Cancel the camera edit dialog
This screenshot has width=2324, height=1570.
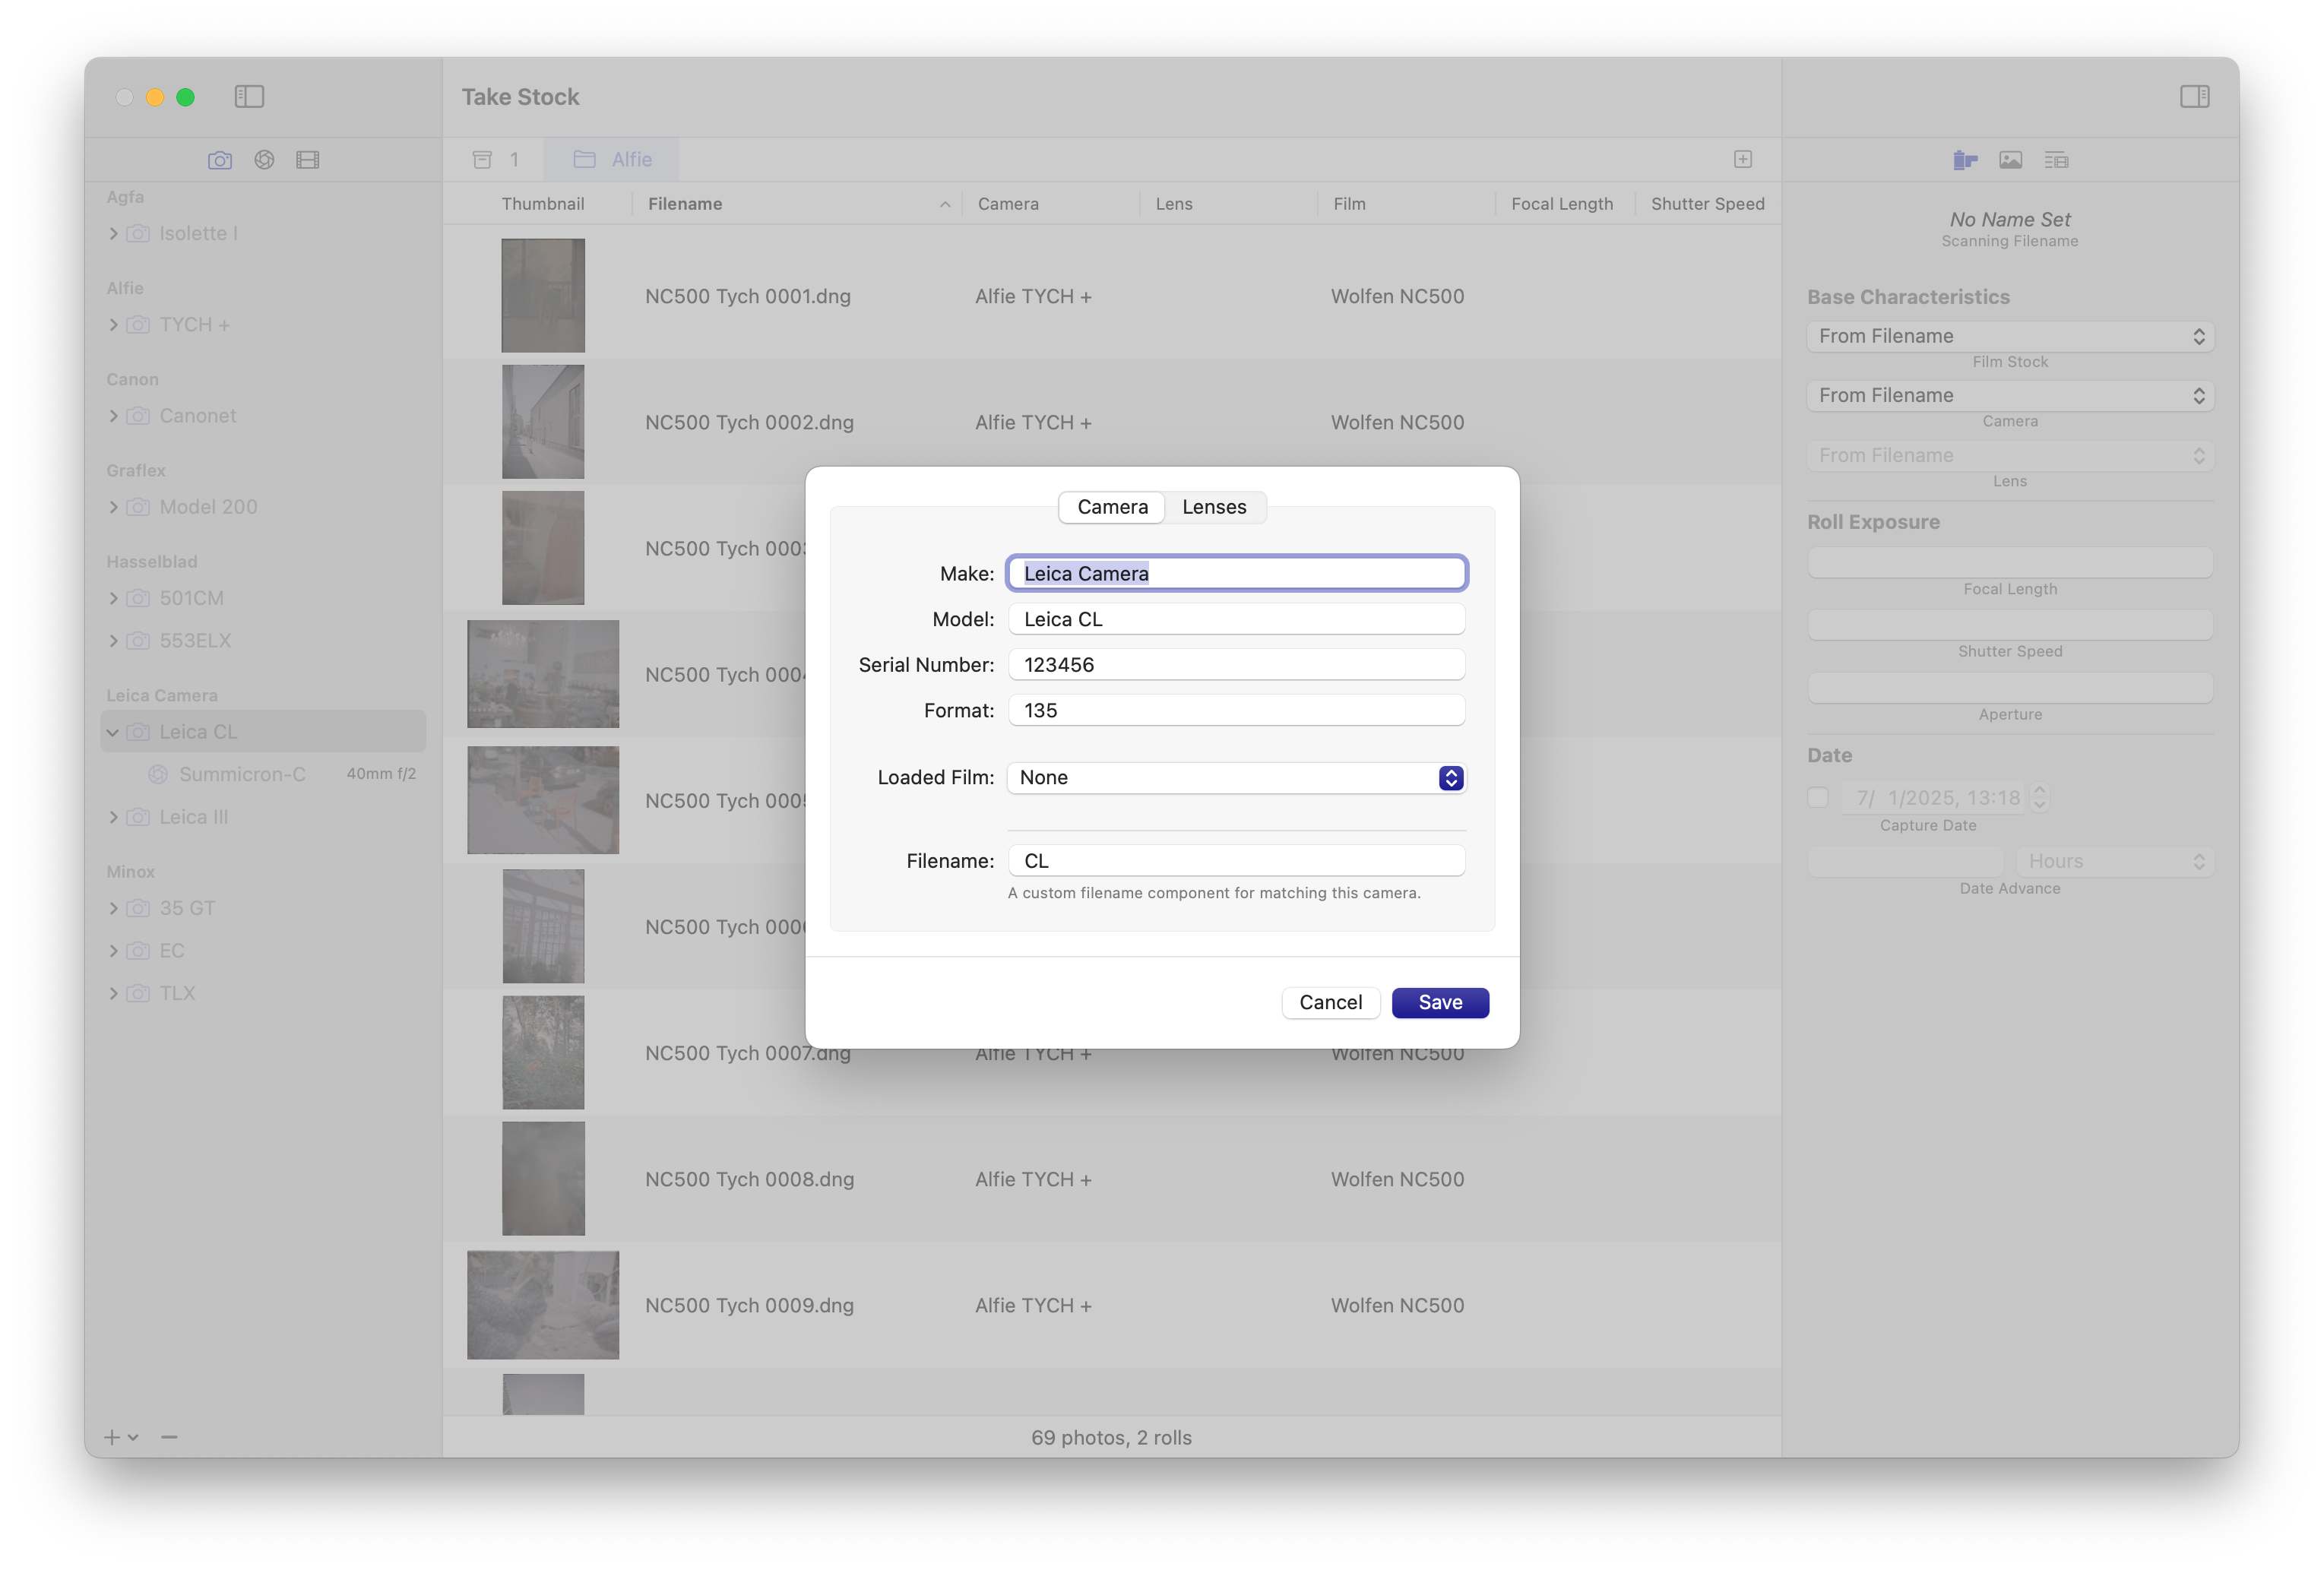tap(1330, 1003)
